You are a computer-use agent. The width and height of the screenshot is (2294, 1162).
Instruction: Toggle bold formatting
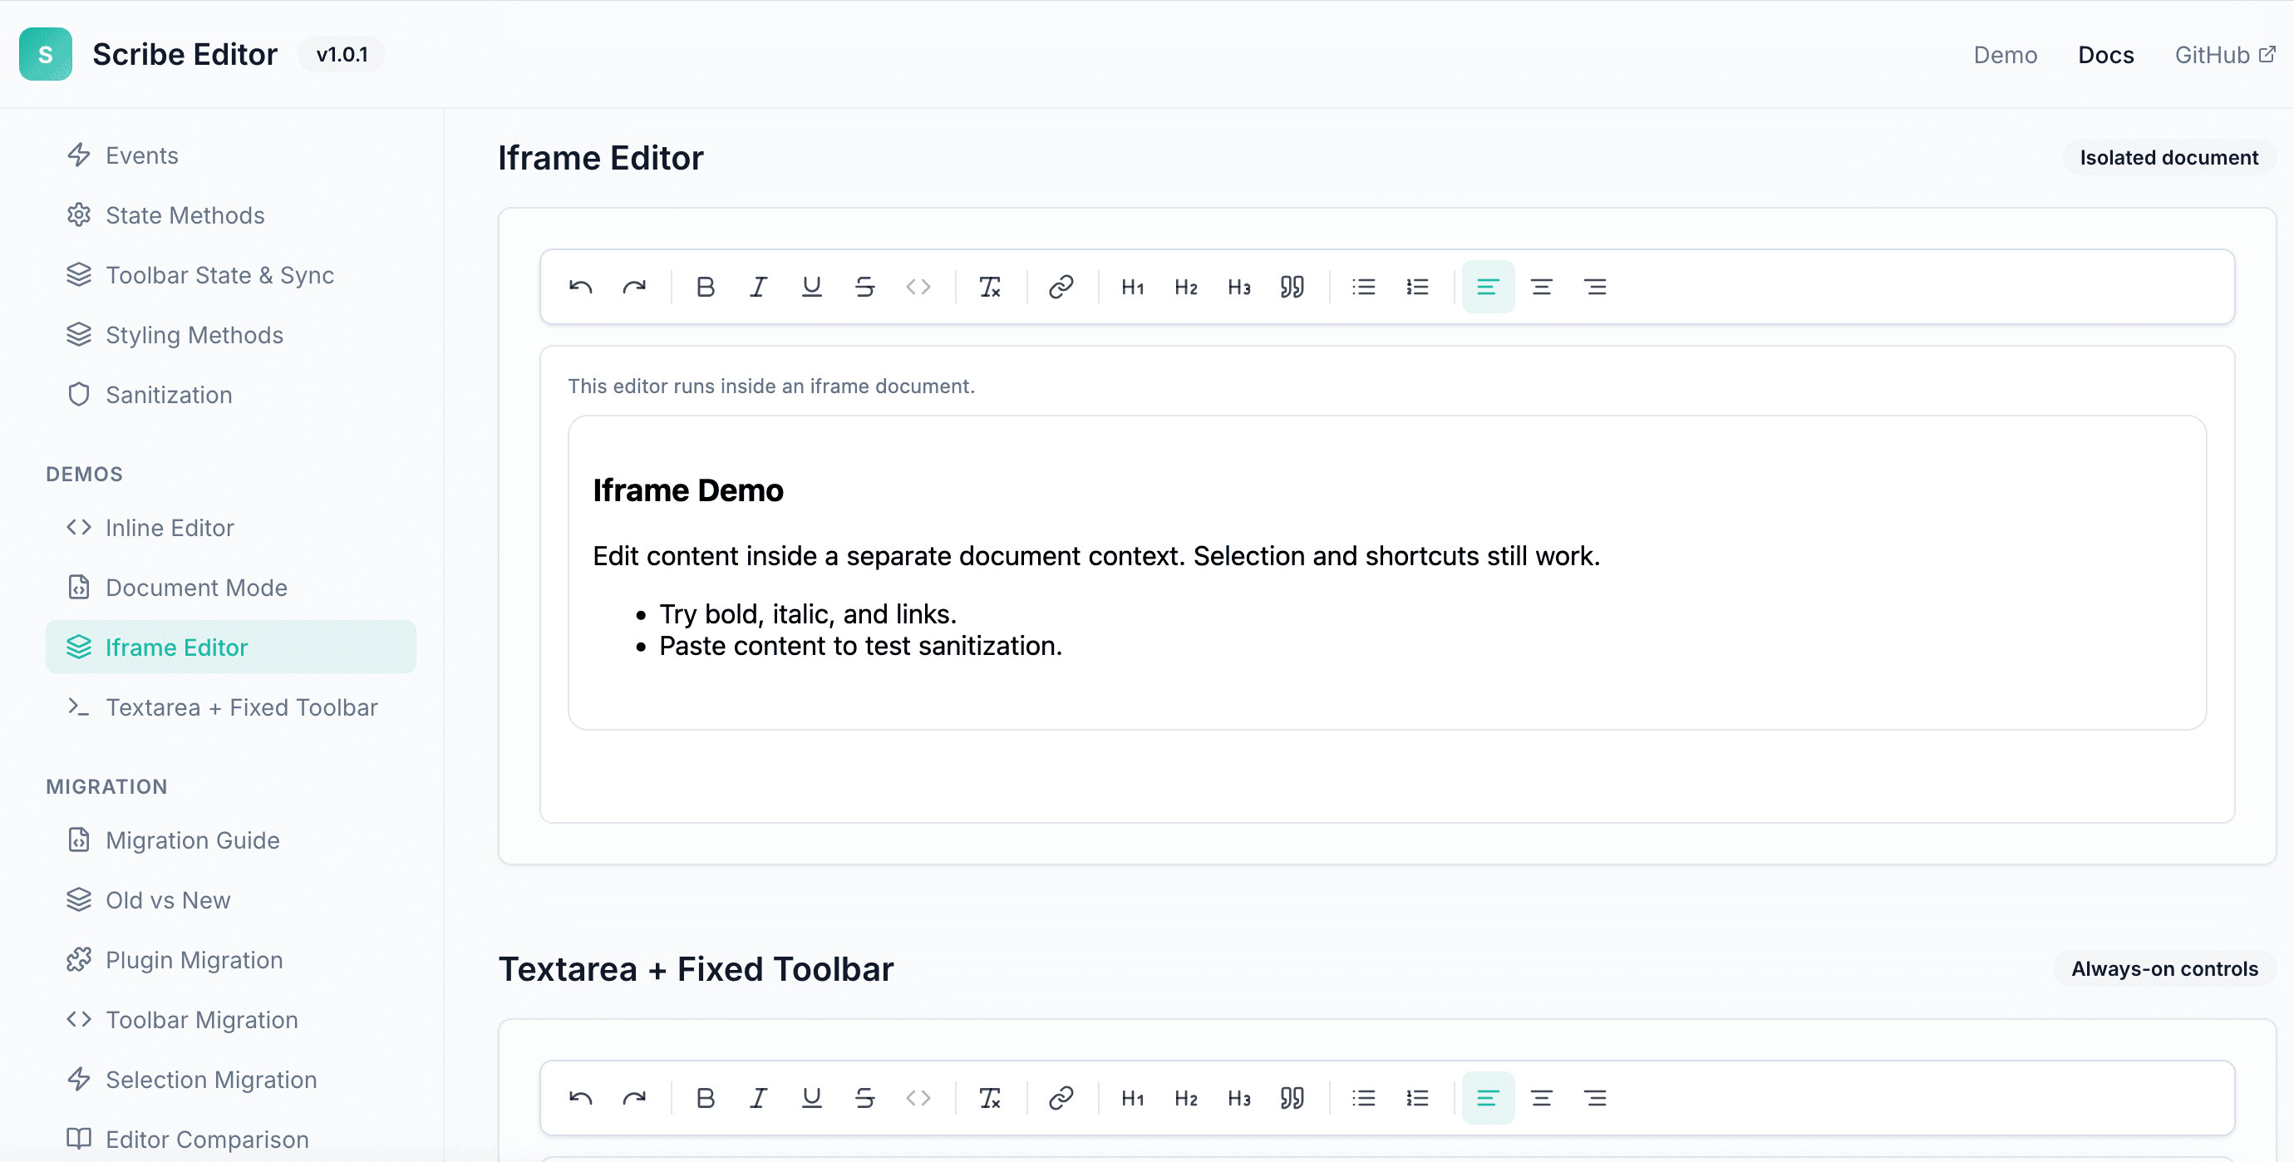[705, 287]
